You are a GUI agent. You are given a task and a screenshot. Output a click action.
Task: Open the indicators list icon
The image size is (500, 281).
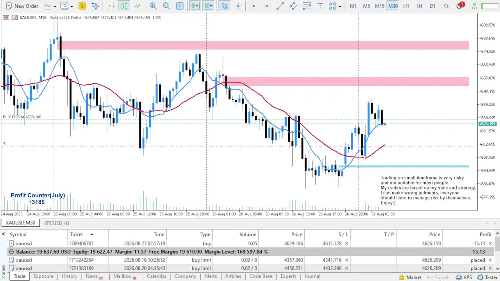click(x=64, y=6)
